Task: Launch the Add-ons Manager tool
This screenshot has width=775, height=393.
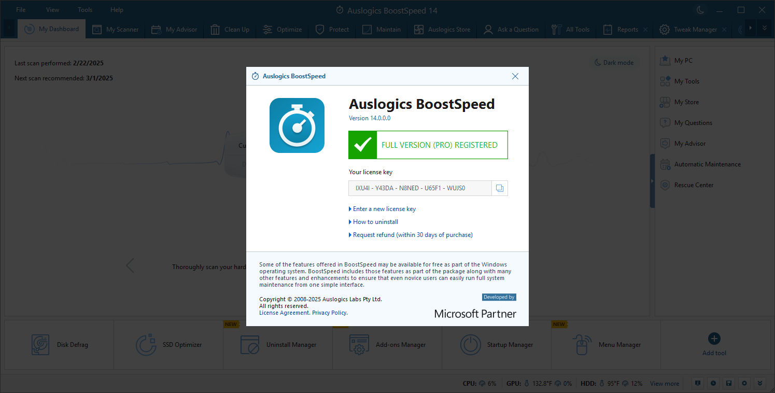Action: [387, 345]
